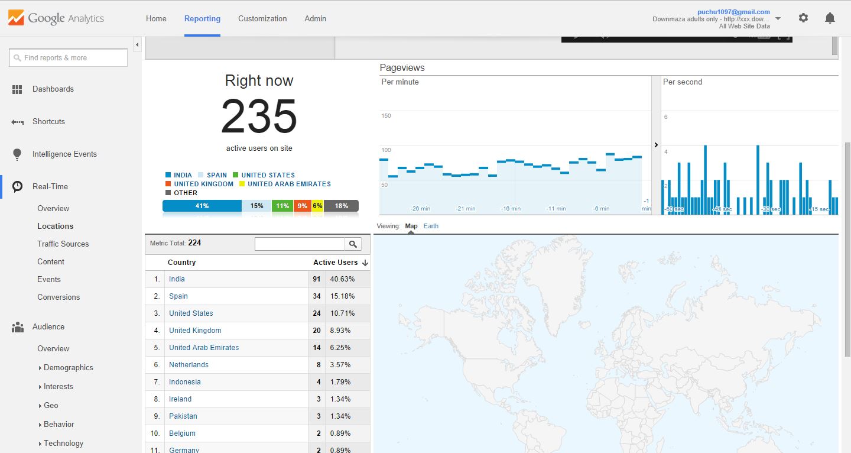Click the Shortcuts arrow icon
This screenshot has width=851, height=453.
pos(17,122)
